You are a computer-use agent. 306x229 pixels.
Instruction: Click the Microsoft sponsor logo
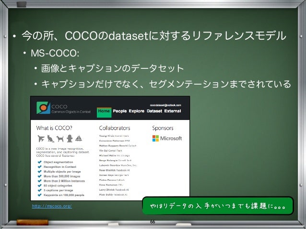coord(167,138)
